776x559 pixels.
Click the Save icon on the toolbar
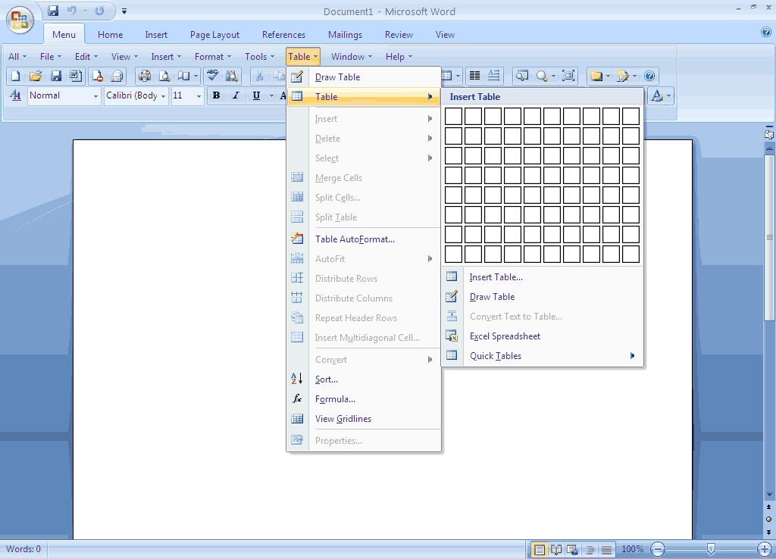(55, 76)
